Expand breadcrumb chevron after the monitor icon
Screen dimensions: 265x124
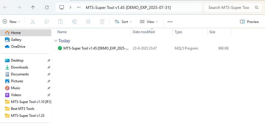coord(70,7)
